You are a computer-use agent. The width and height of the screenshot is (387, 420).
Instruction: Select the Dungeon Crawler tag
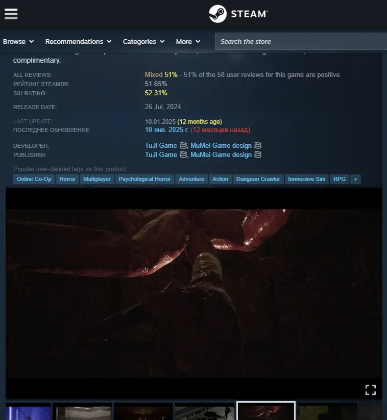pyautogui.click(x=258, y=179)
